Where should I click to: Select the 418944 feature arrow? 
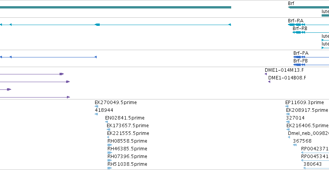coord(96,114)
